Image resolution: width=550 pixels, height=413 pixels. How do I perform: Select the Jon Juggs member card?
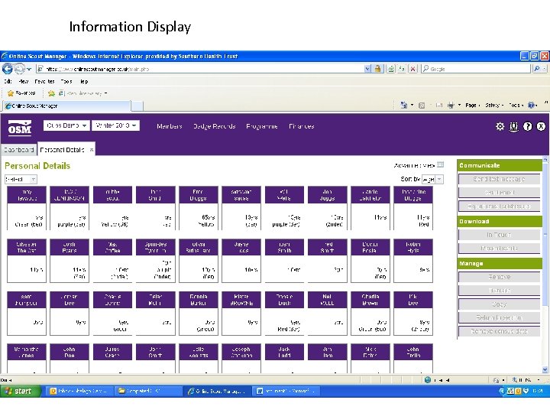(327, 208)
